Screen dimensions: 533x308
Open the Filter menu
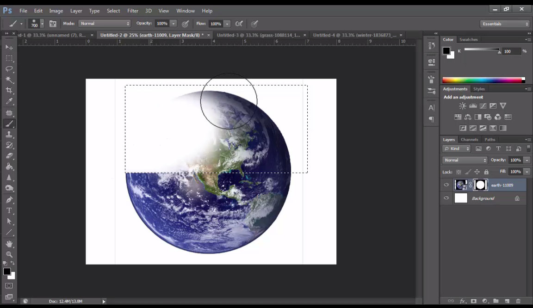coord(133,11)
